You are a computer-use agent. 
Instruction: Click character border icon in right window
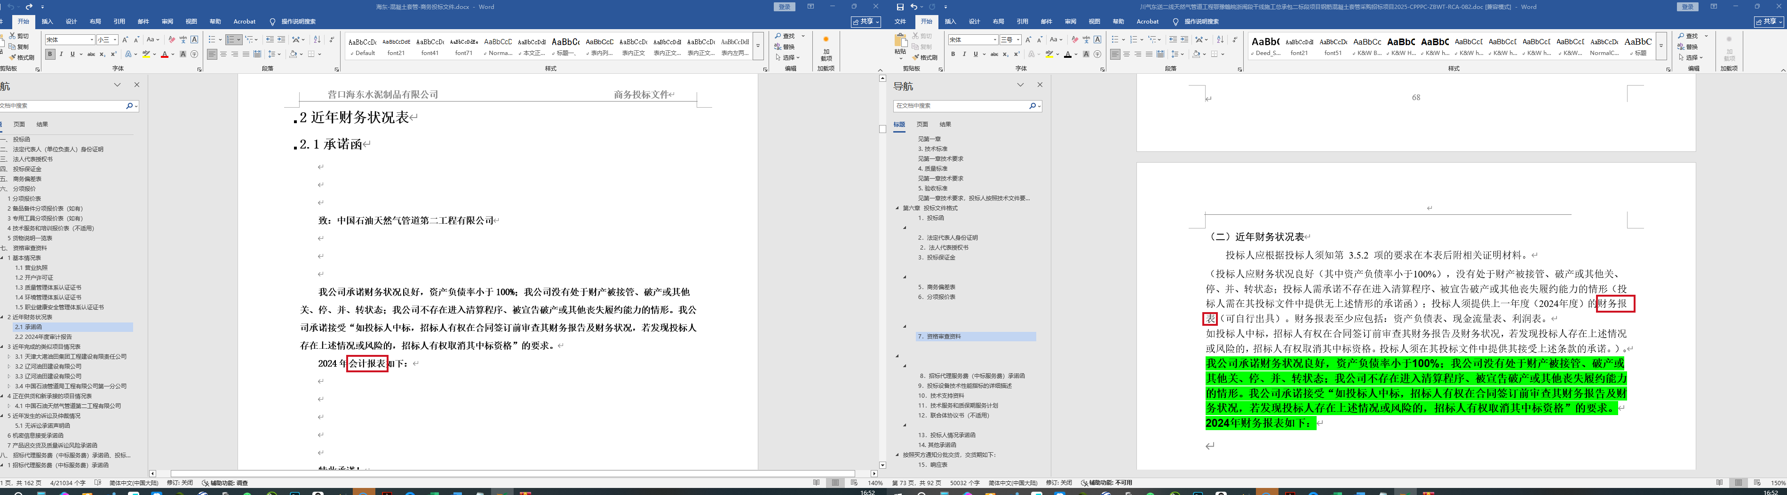[x=1097, y=39]
